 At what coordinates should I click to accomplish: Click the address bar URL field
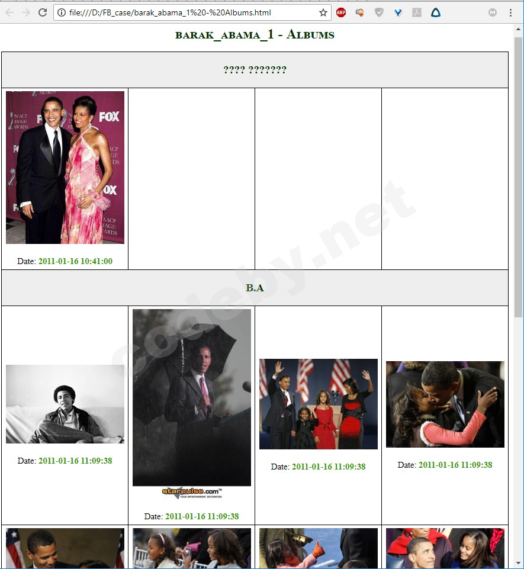tap(192, 12)
